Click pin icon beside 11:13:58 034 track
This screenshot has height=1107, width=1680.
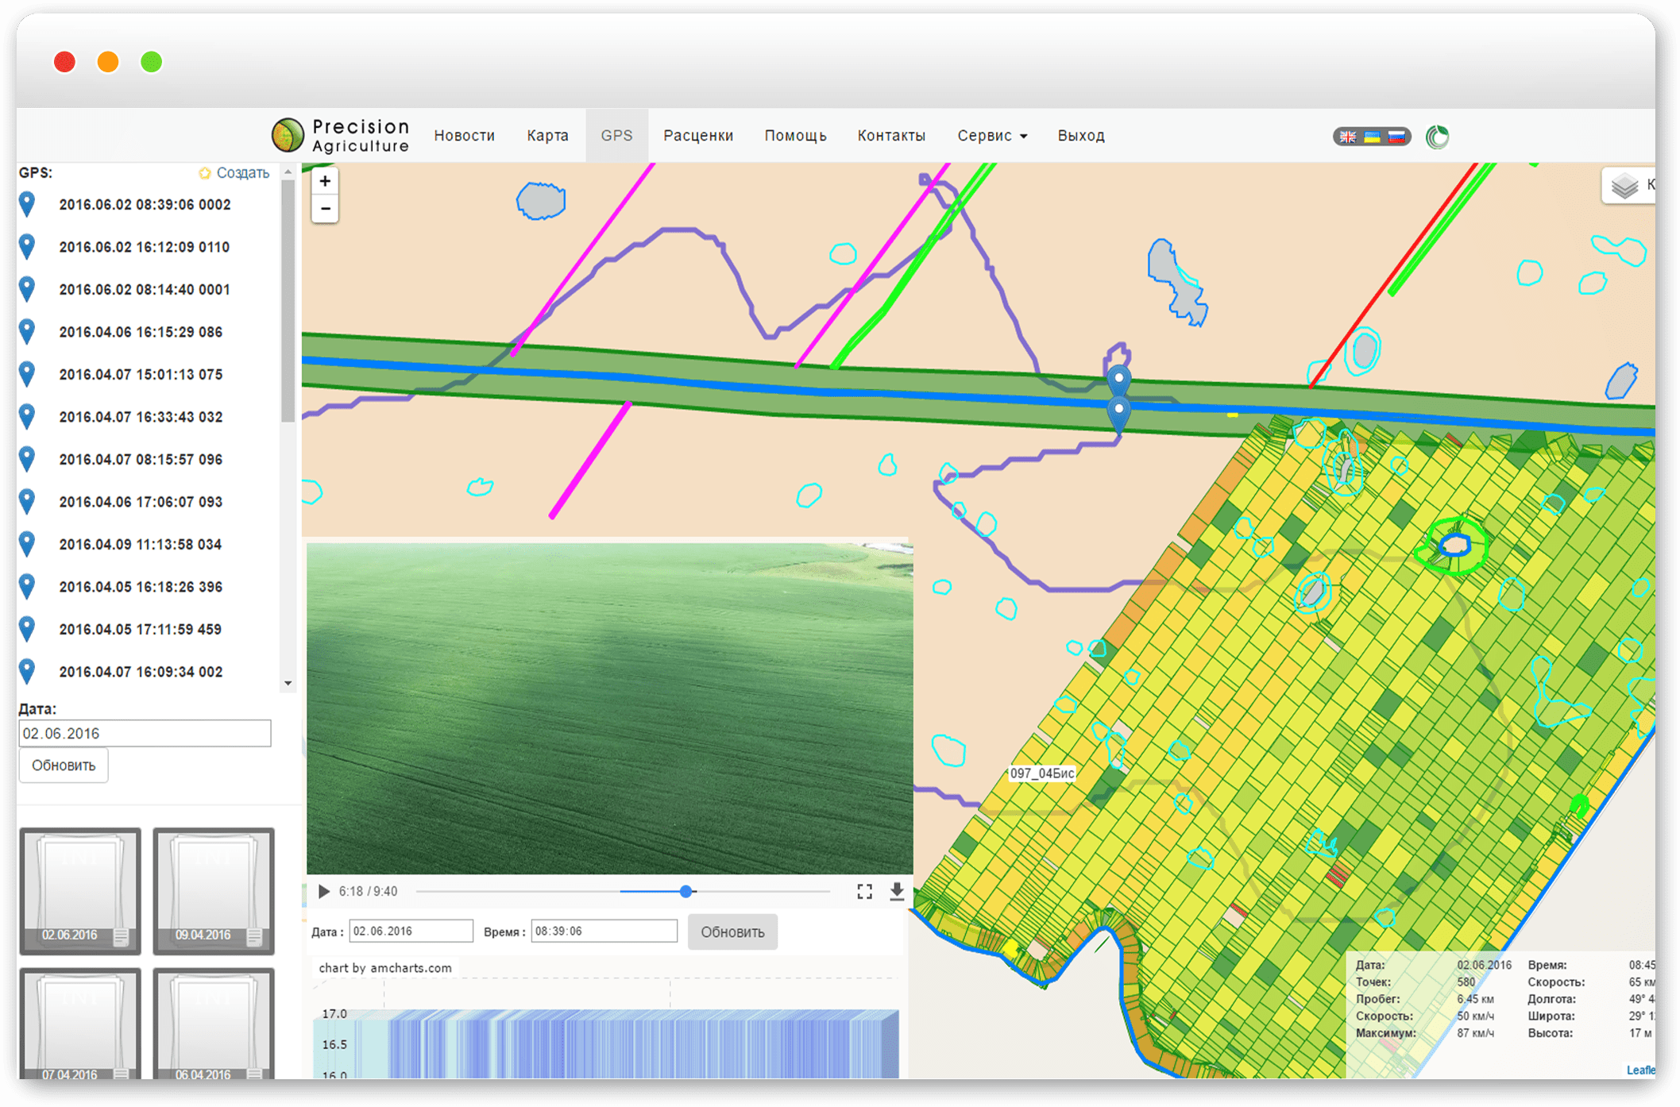tap(28, 545)
